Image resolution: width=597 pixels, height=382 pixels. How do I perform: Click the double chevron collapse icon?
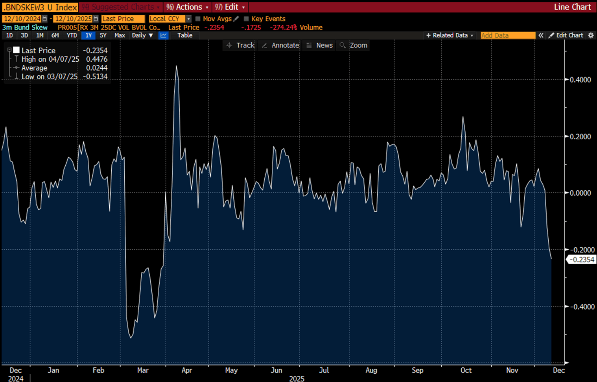click(x=541, y=35)
